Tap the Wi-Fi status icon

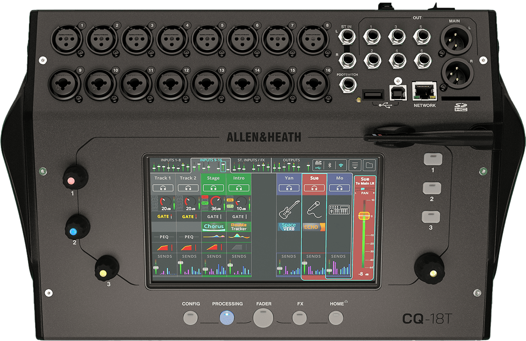(341, 165)
